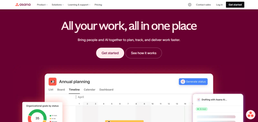This screenshot has width=258, height=122.
Task: Click the See how it works button
Action: 144,53
